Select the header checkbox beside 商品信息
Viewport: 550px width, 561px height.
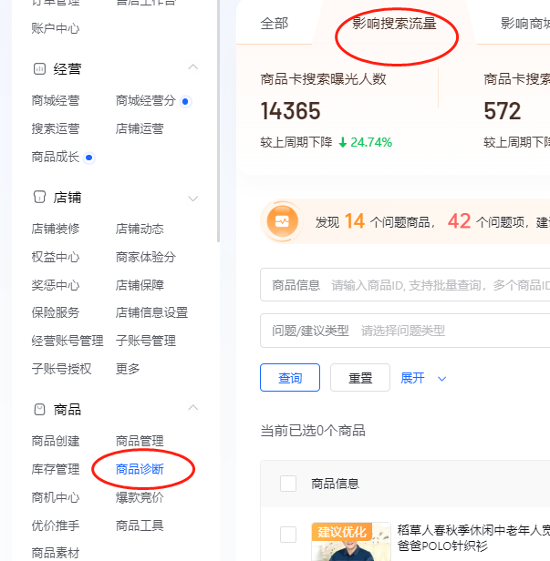click(x=288, y=484)
